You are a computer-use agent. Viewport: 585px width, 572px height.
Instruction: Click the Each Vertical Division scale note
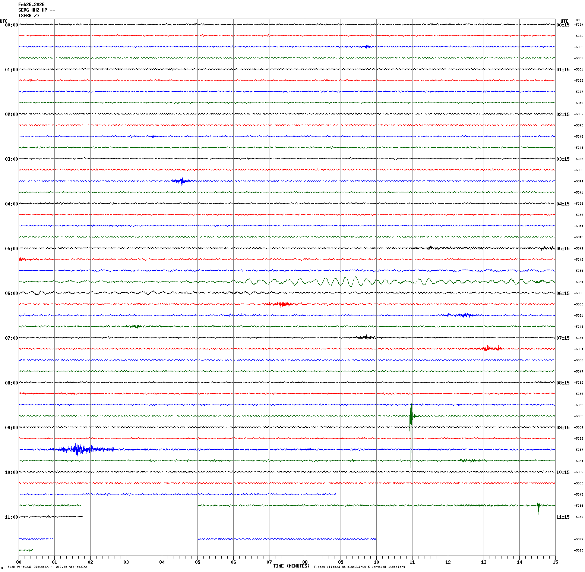click(x=47, y=567)
